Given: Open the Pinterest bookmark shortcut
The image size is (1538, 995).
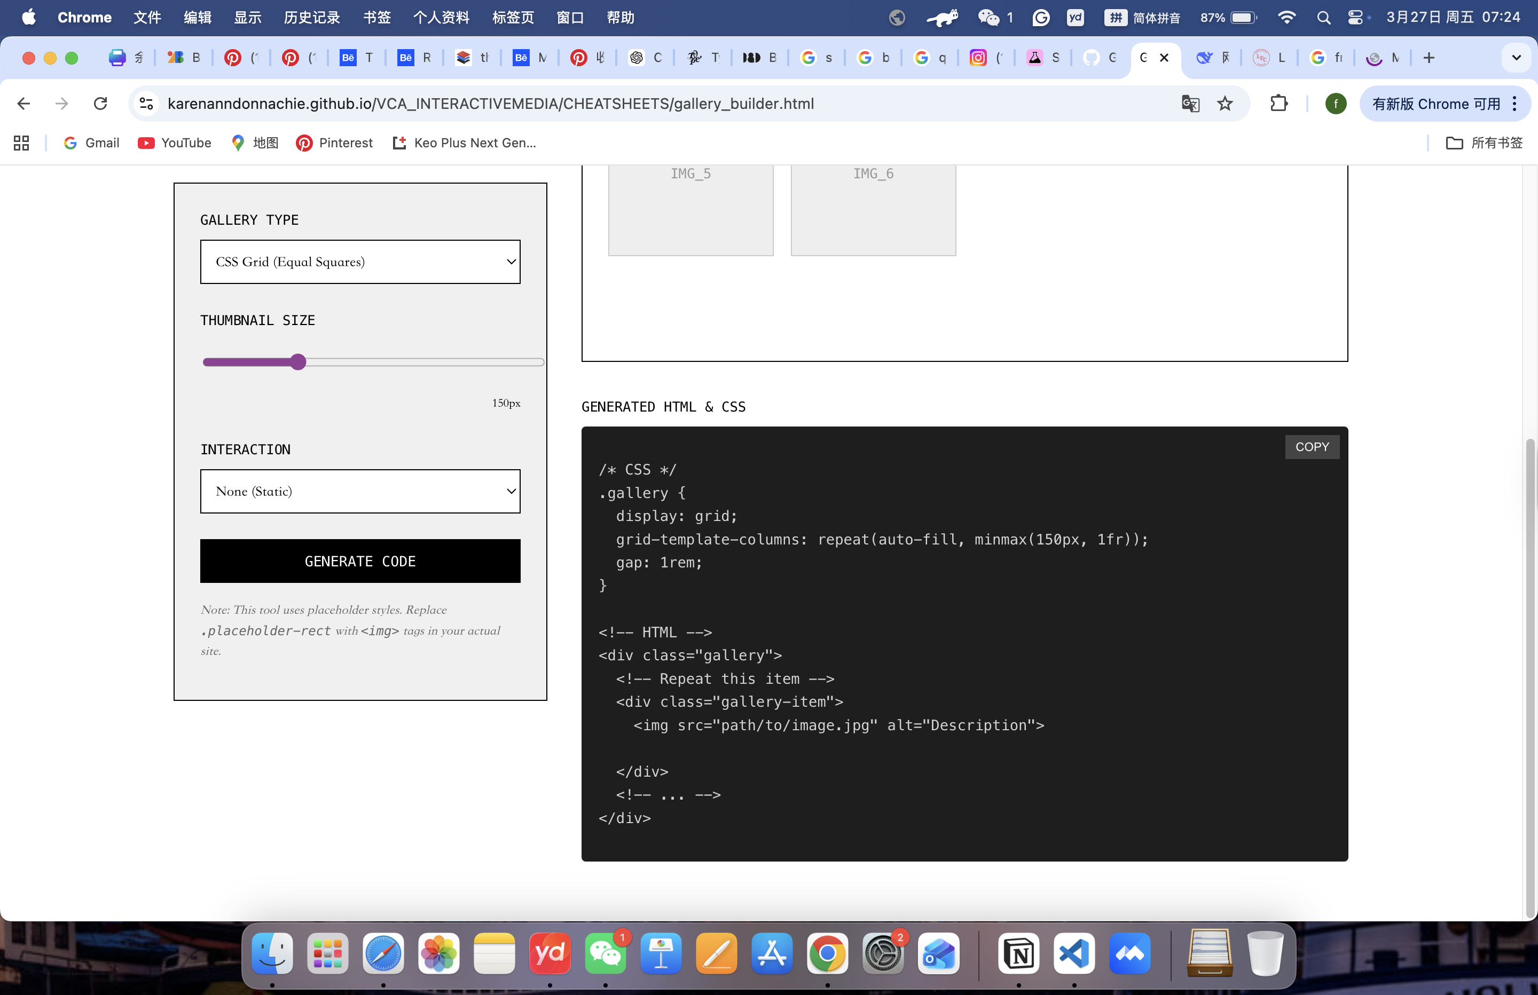Looking at the screenshot, I should (334, 143).
